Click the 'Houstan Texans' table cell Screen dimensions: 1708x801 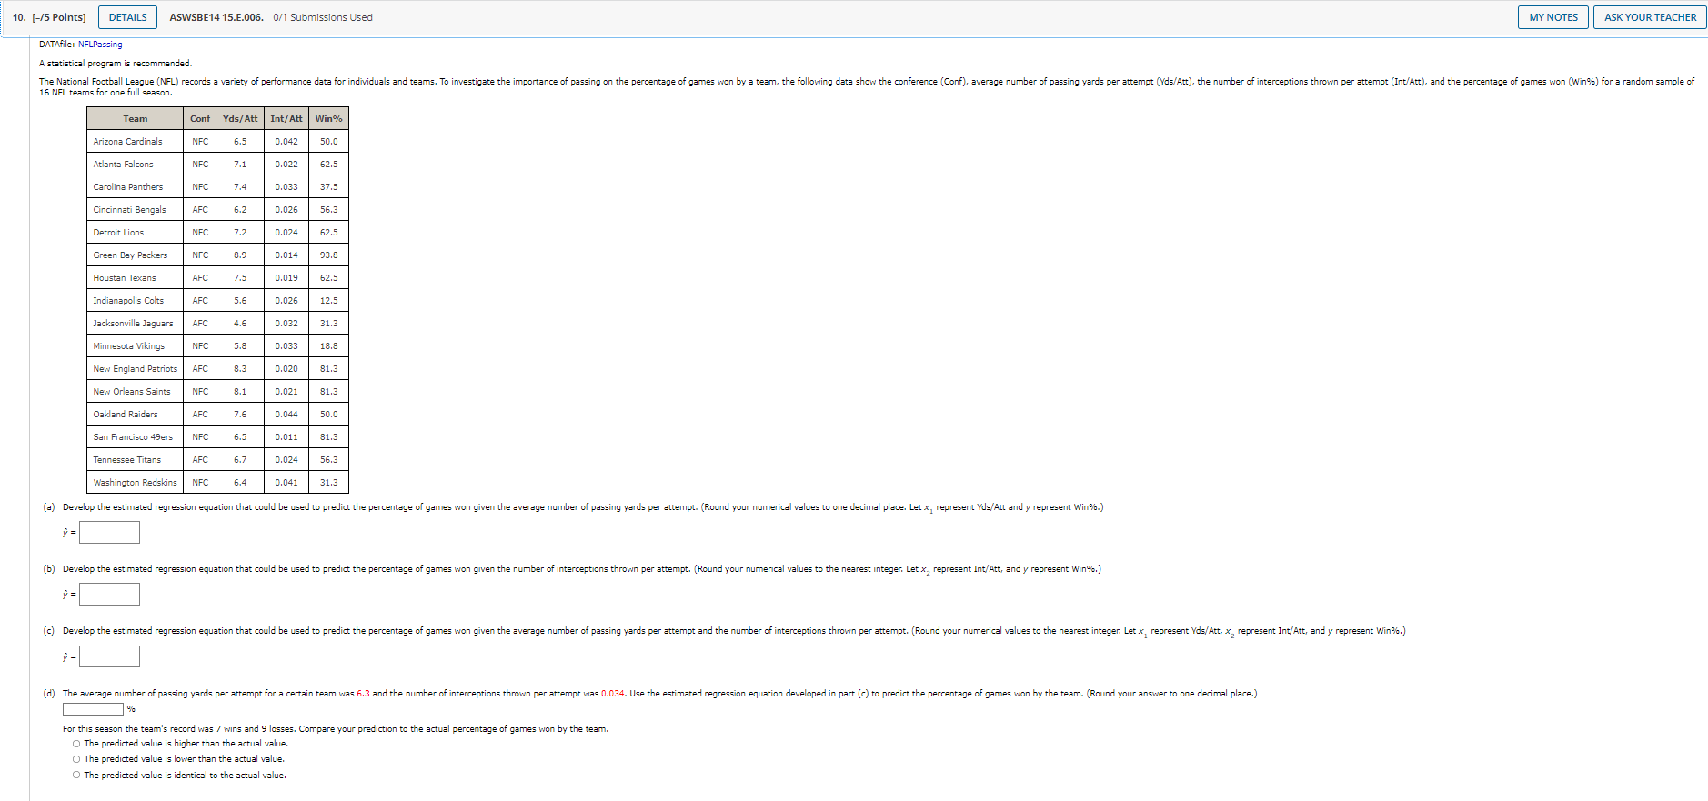135,278
